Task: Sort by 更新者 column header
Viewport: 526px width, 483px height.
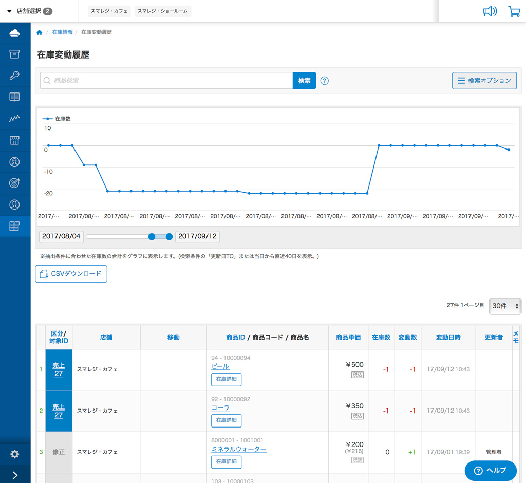Action: click(x=494, y=337)
